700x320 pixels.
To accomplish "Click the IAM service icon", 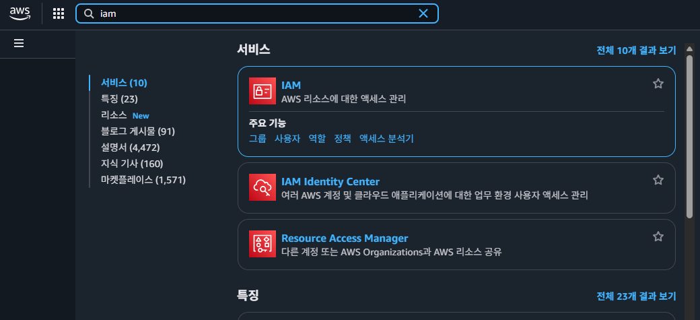I will click(x=262, y=91).
